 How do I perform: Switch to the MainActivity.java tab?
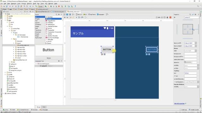(x=59, y=12)
